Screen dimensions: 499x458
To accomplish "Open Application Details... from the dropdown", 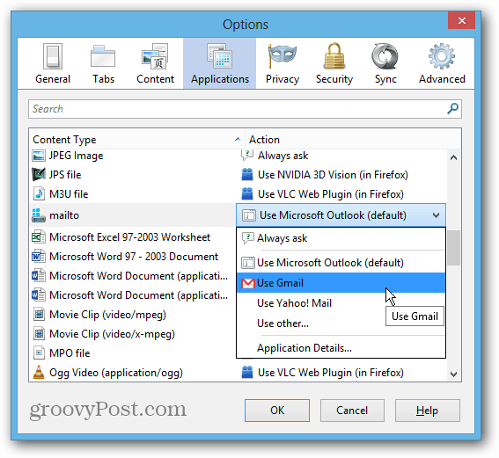I will pyautogui.click(x=341, y=348).
